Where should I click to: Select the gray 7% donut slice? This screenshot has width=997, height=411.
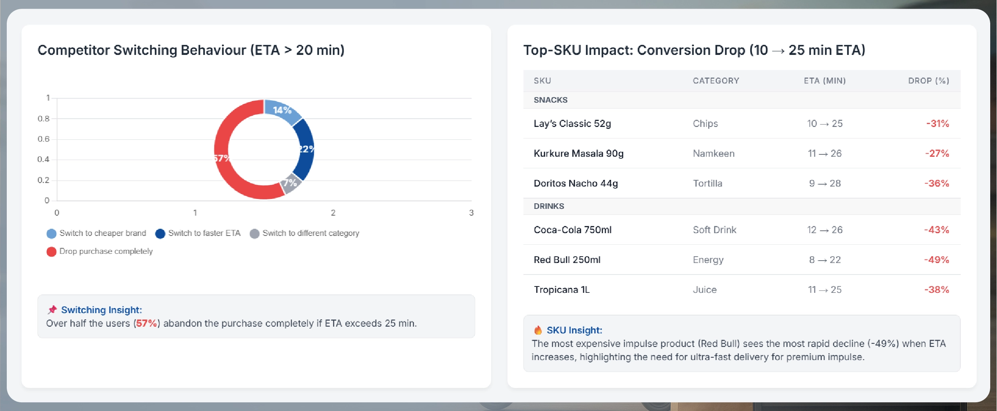click(291, 183)
